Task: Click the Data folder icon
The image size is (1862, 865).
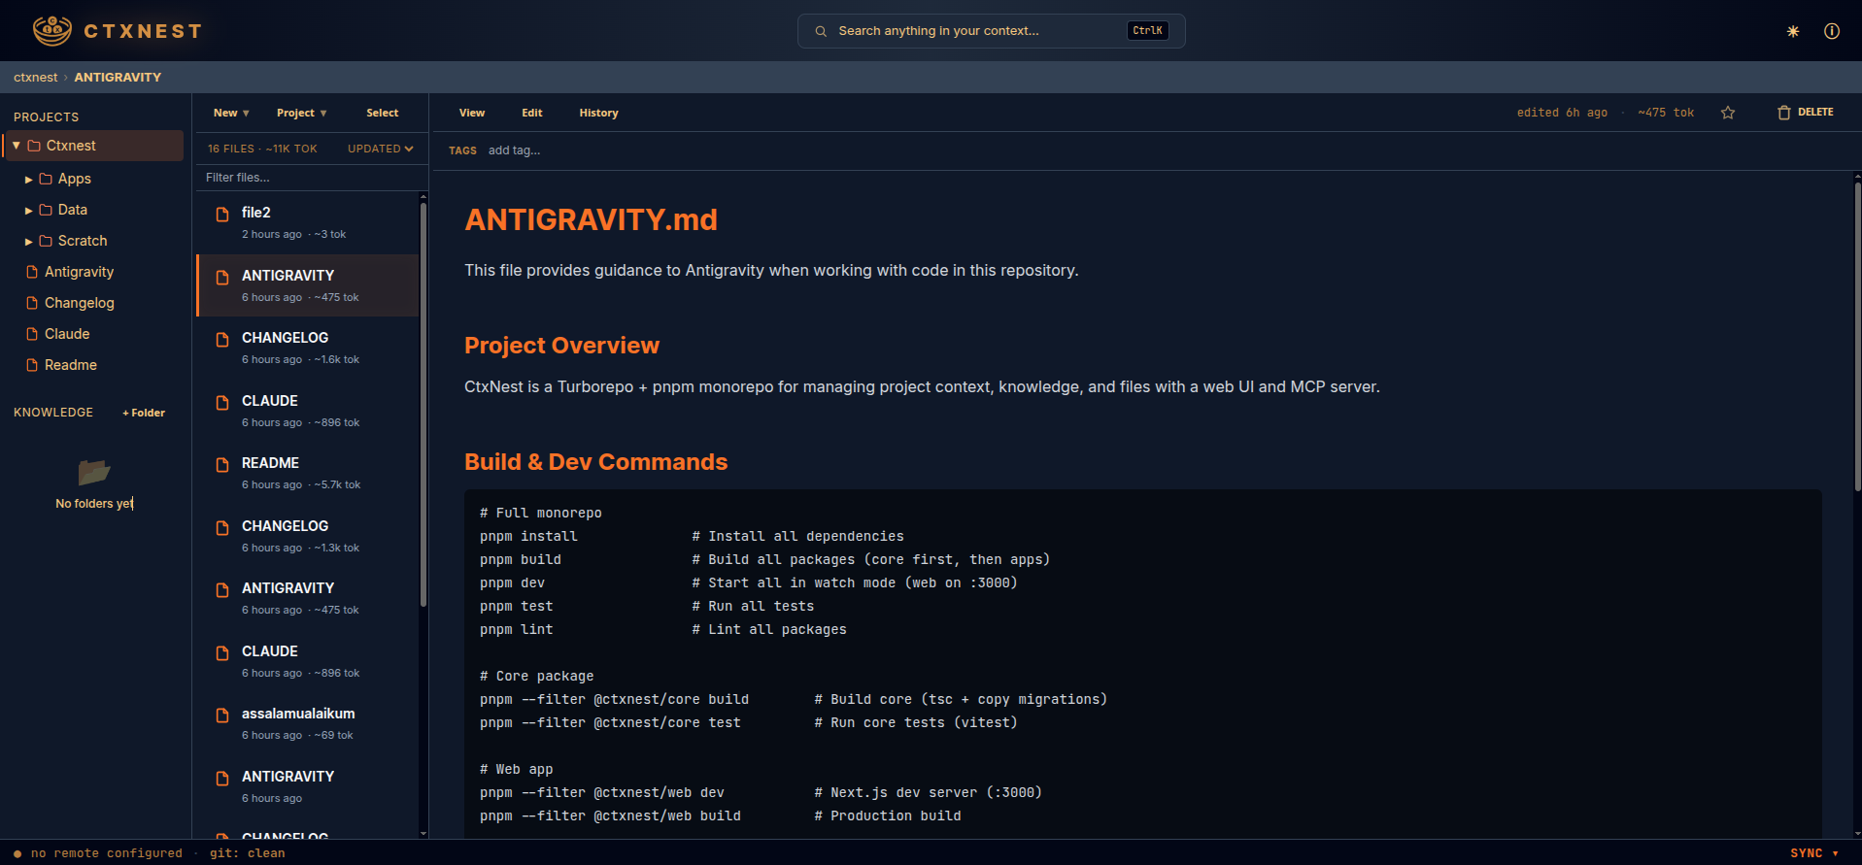Action: (x=46, y=210)
